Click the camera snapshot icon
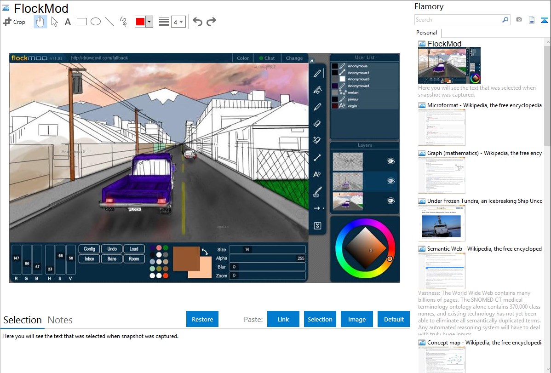 coord(519,20)
